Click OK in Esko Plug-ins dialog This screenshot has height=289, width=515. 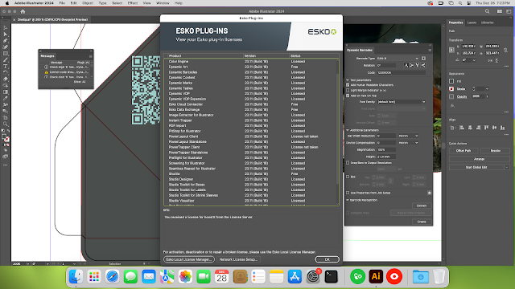point(327,259)
